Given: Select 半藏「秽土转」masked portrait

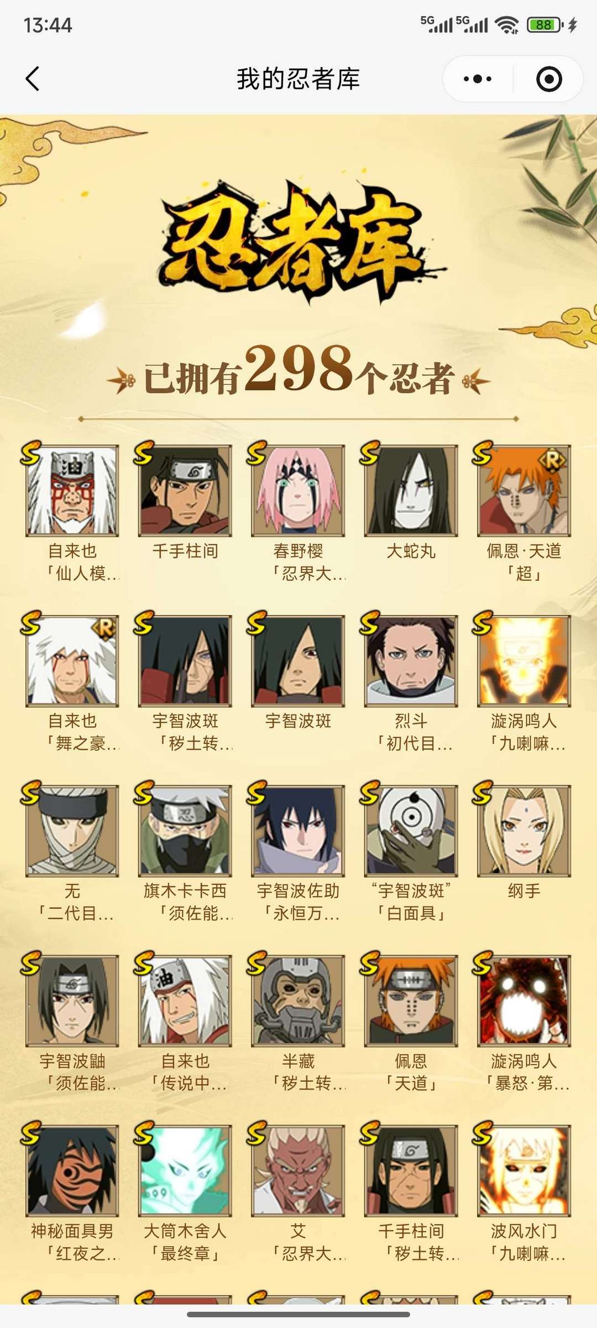Looking at the screenshot, I should click(x=298, y=1001).
